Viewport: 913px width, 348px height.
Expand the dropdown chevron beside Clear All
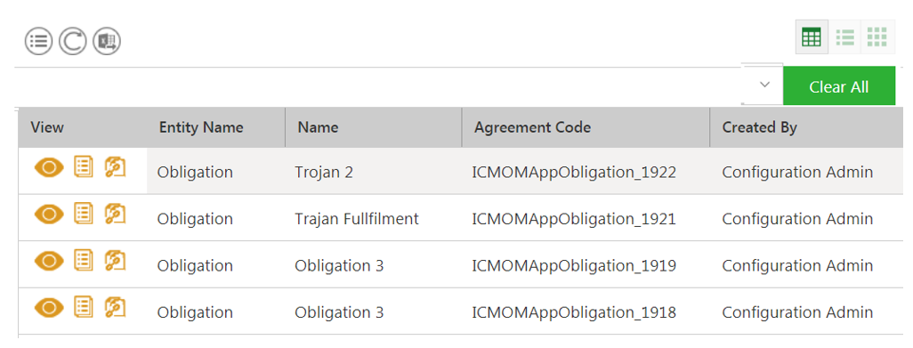pos(765,85)
